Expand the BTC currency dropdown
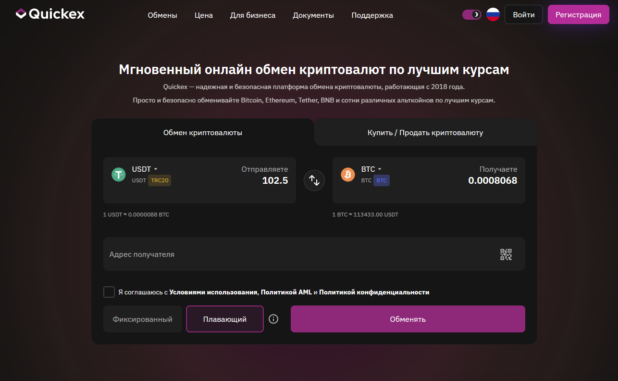Screen dimensions: 618x381 click(x=371, y=169)
